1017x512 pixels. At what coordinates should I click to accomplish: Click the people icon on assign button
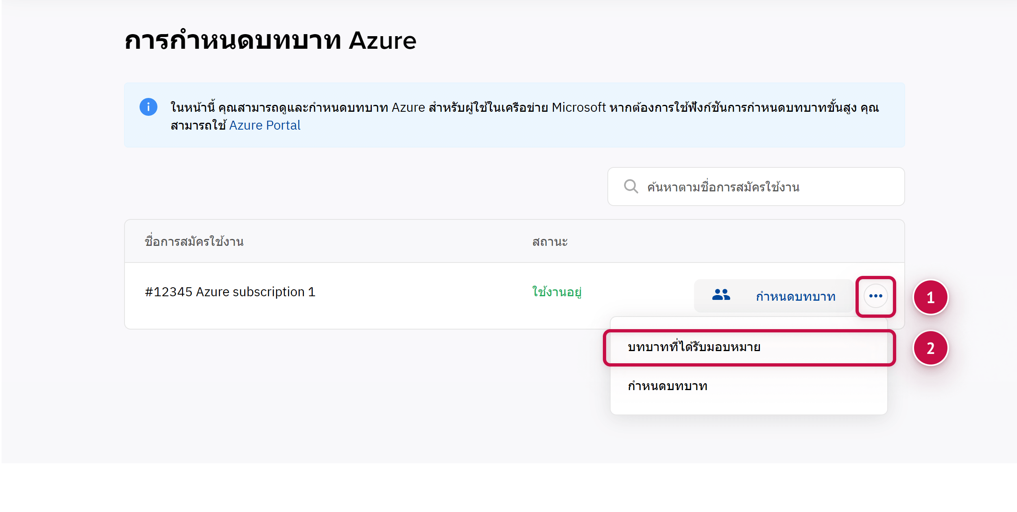point(721,295)
